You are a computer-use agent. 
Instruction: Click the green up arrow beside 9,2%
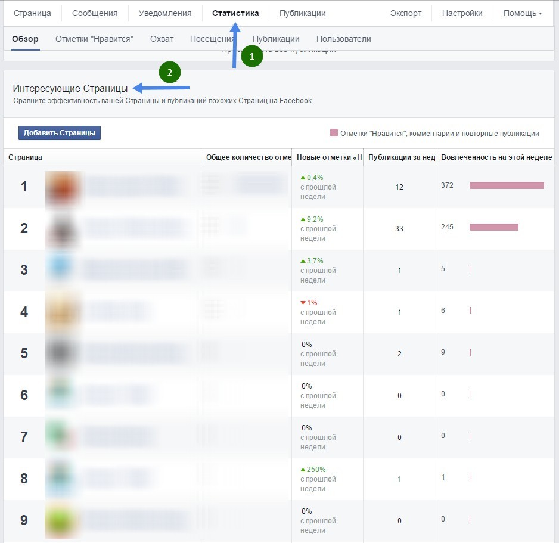coord(303,219)
